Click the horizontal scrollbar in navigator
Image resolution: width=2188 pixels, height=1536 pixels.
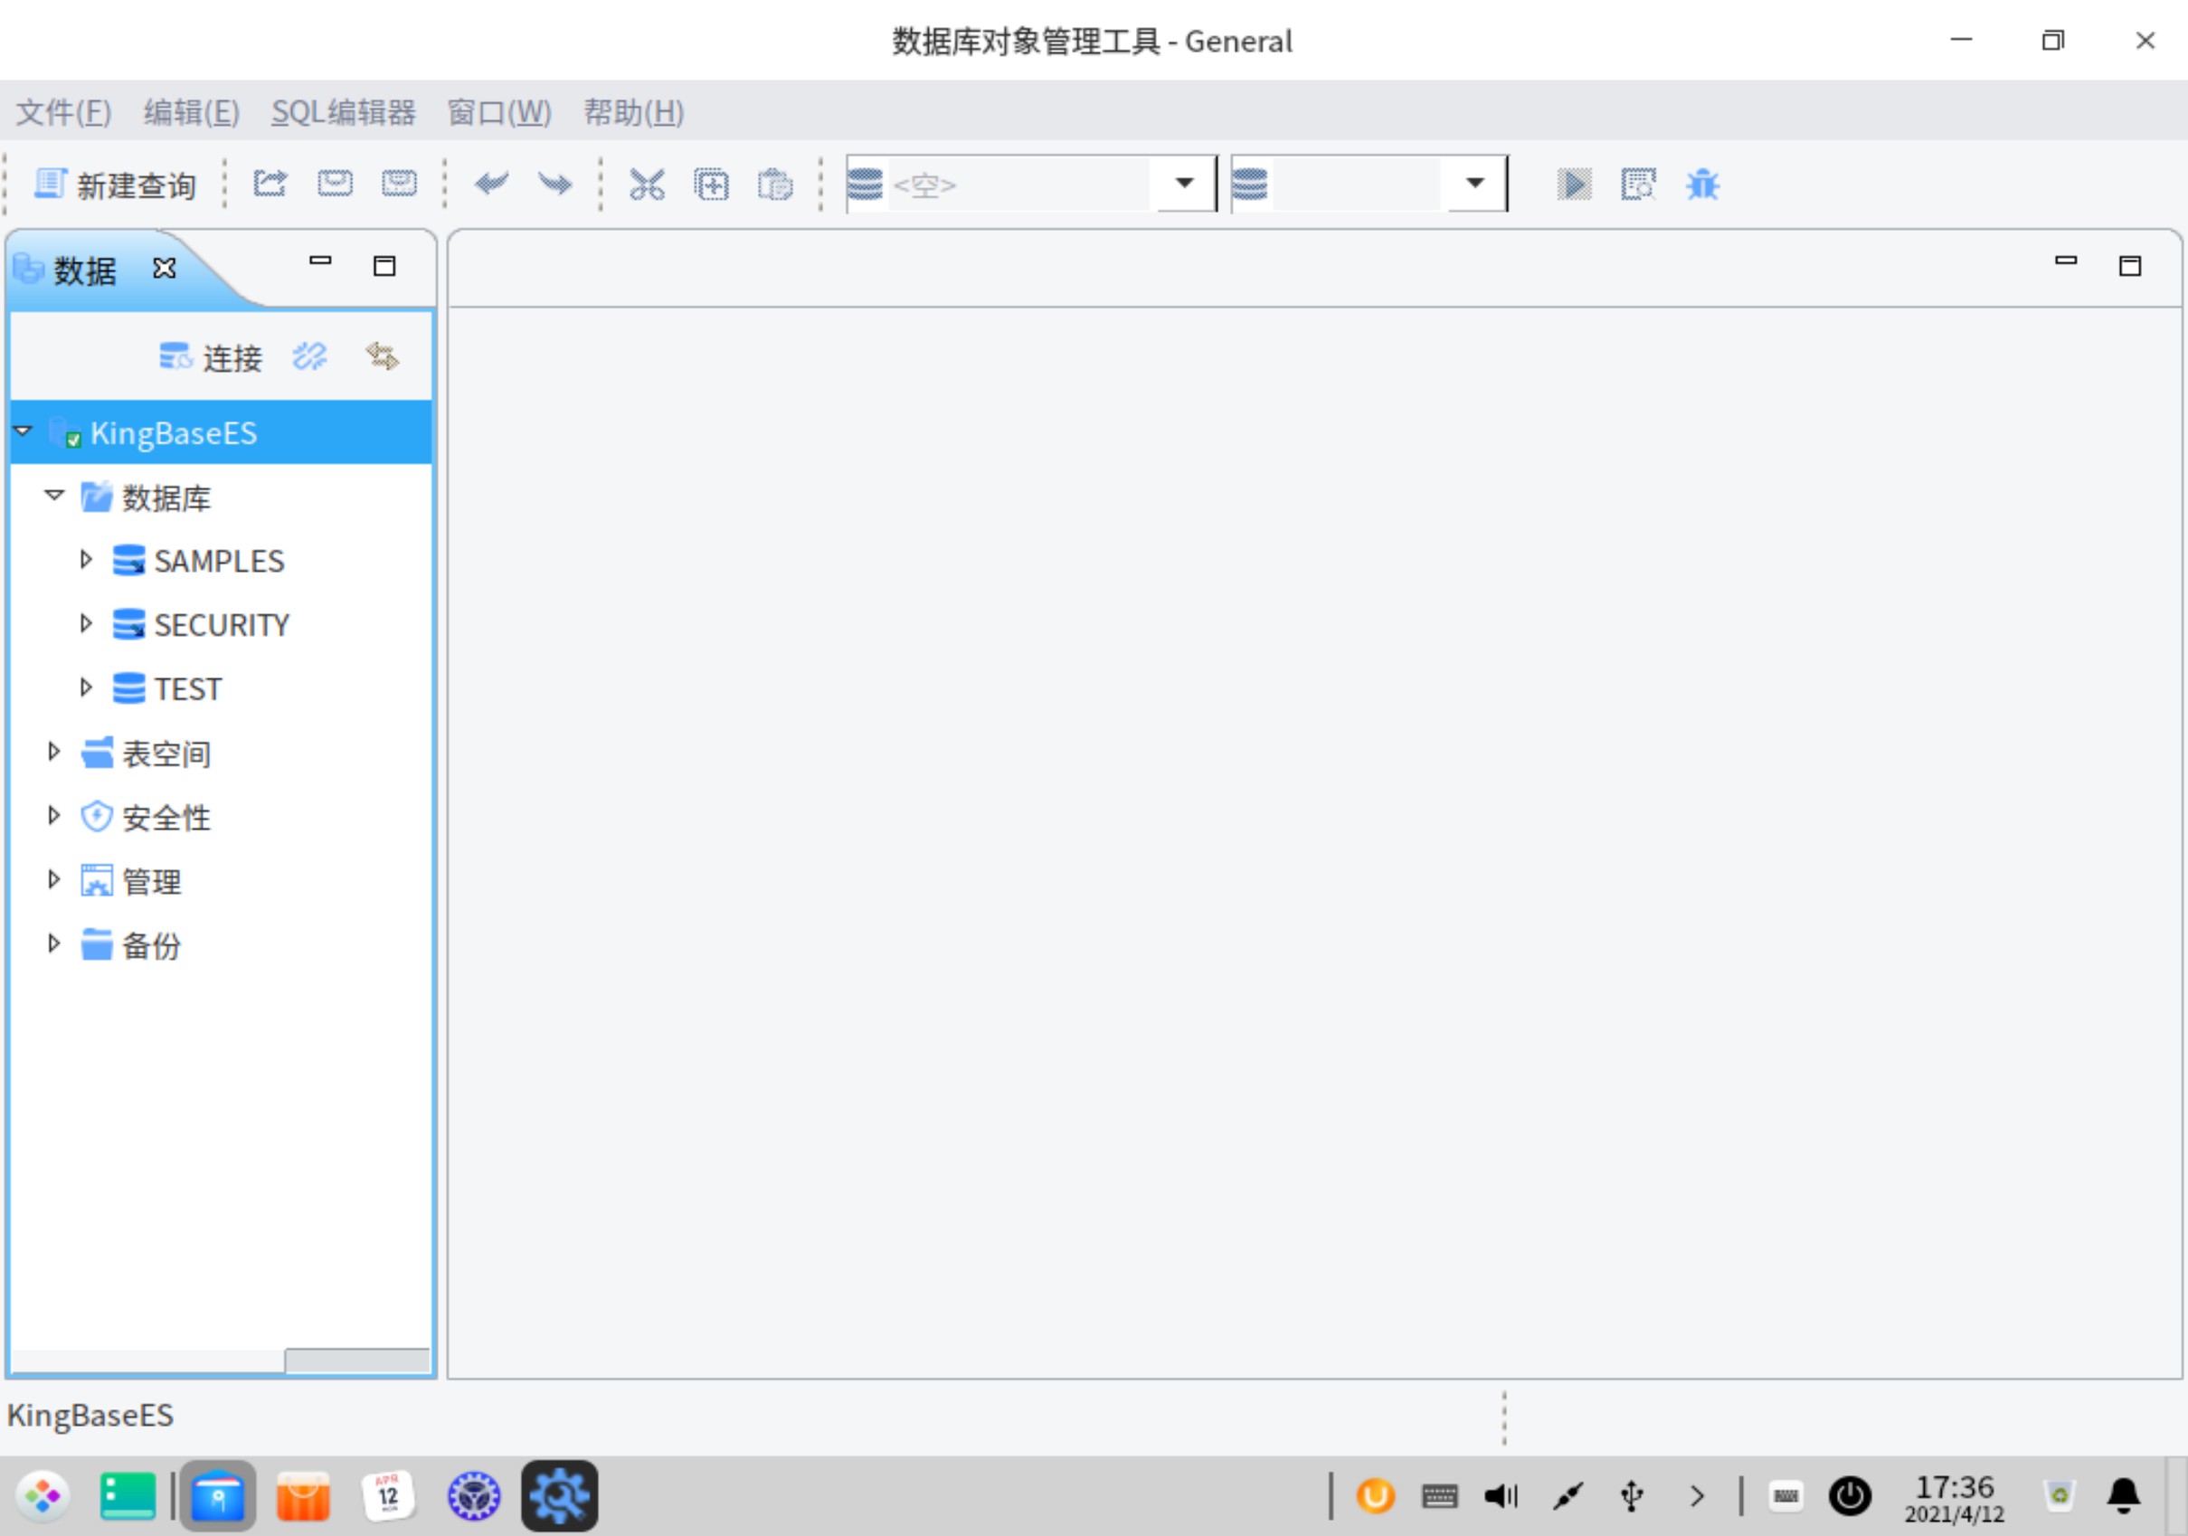point(356,1360)
